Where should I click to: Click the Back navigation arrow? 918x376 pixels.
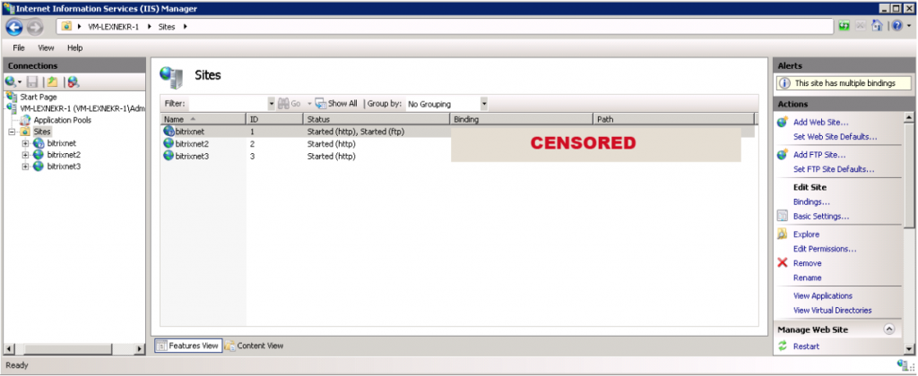pyautogui.click(x=14, y=26)
